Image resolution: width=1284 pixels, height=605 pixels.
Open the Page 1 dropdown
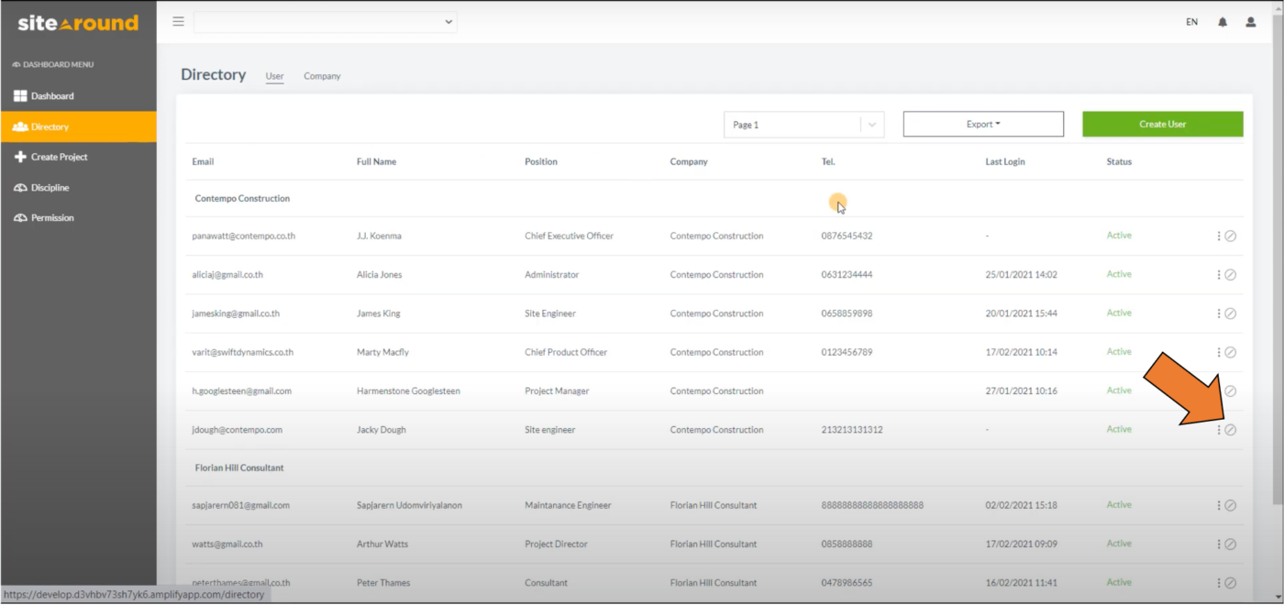pos(802,124)
